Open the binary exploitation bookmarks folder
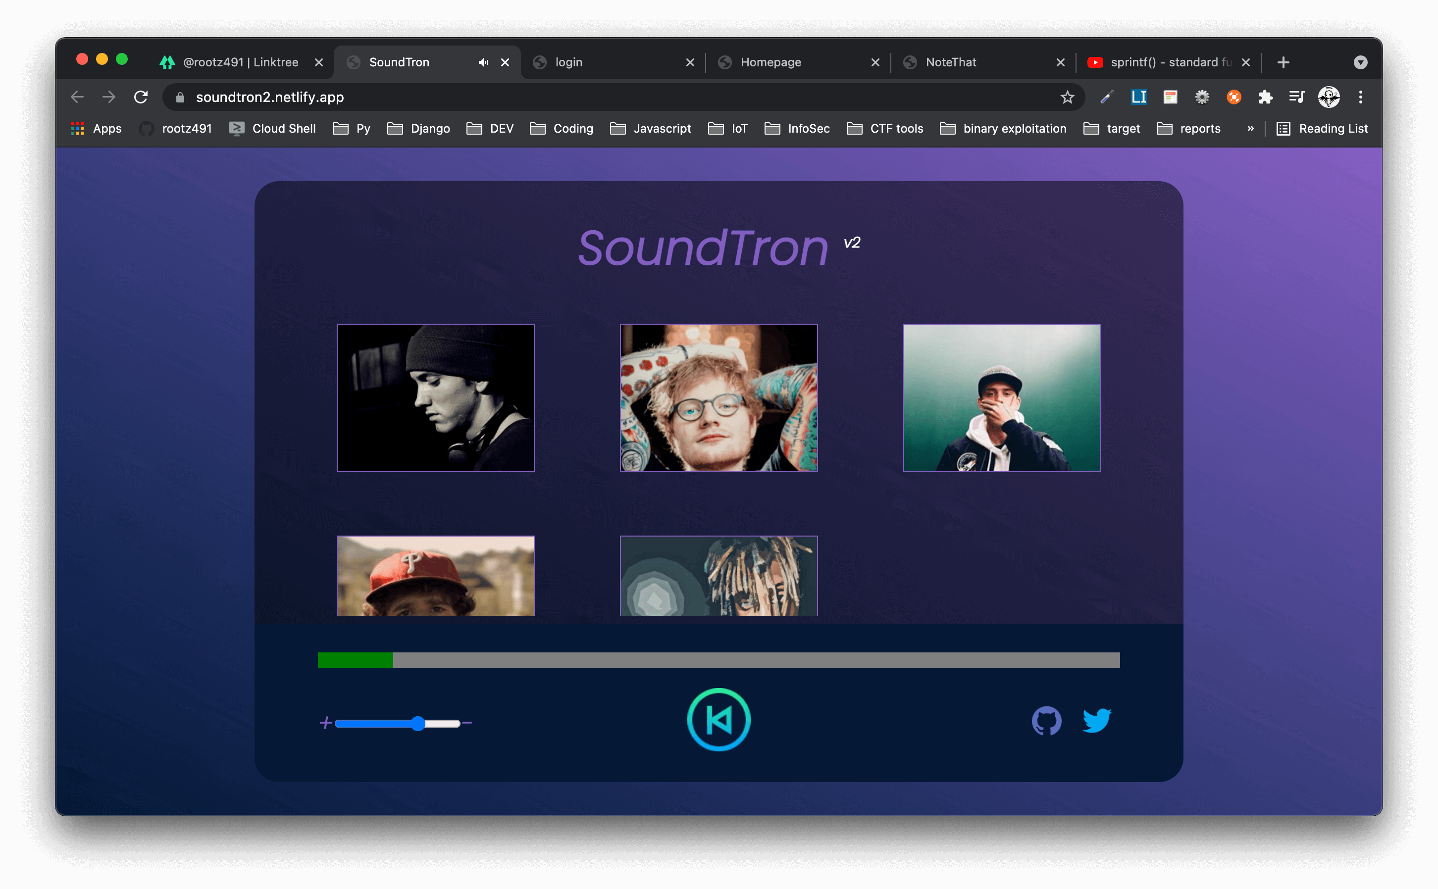Screen dimensions: 1438x889 1003,128
